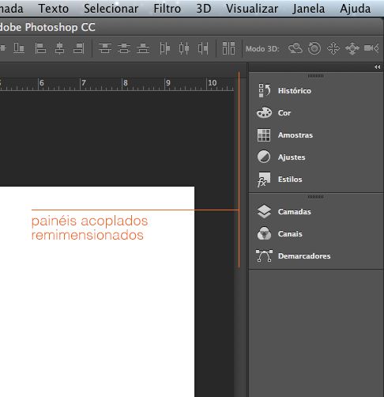Click the distribute horizontal centers icon
384x397 pixels.
pos(184,48)
